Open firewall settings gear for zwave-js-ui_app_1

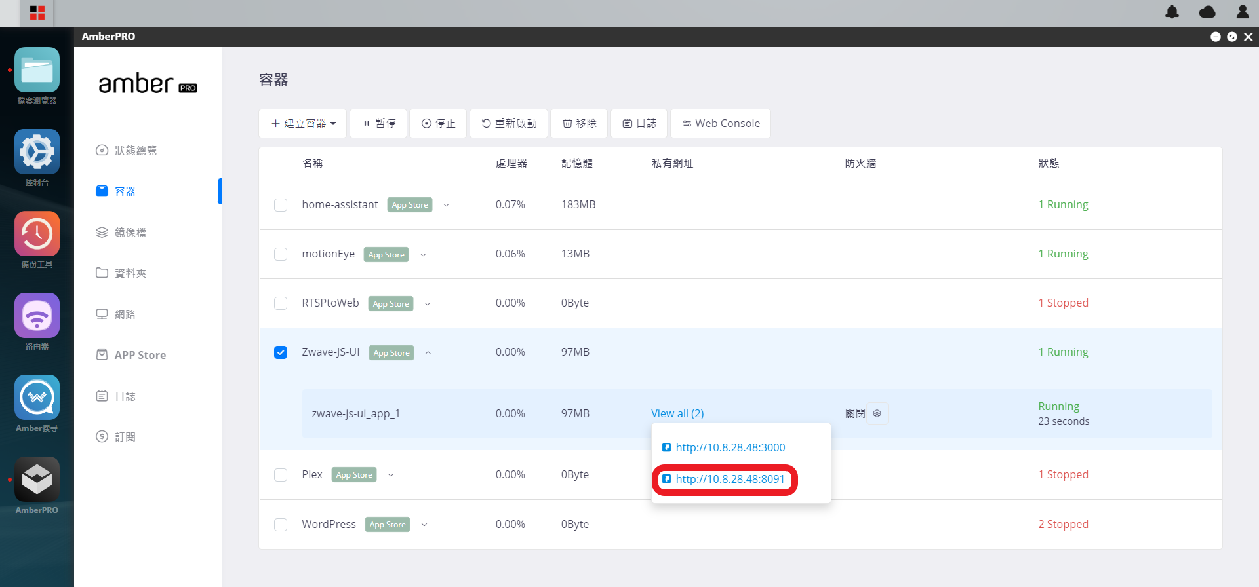(x=877, y=413)
